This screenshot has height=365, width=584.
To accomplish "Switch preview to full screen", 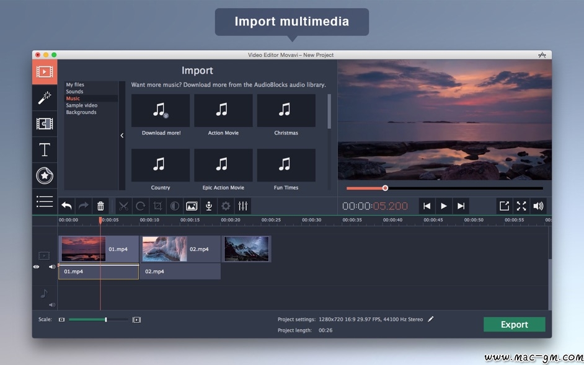I will (521, 206).
